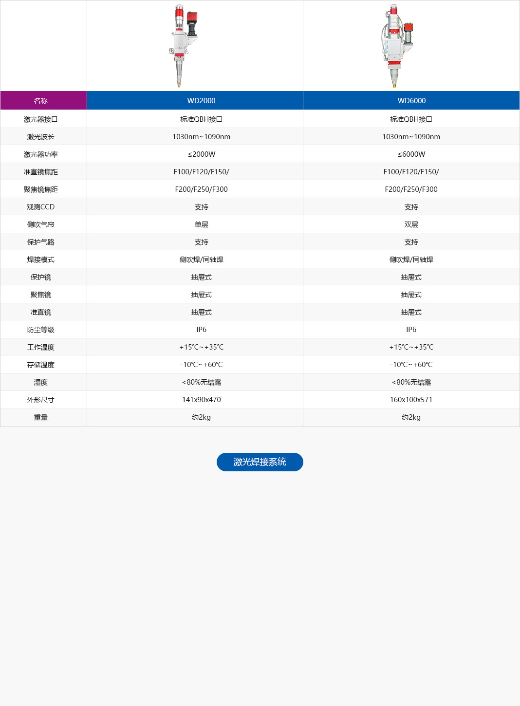520x706 pixels.
Task: Click the 防尘等级 row label
Action: 41,330
